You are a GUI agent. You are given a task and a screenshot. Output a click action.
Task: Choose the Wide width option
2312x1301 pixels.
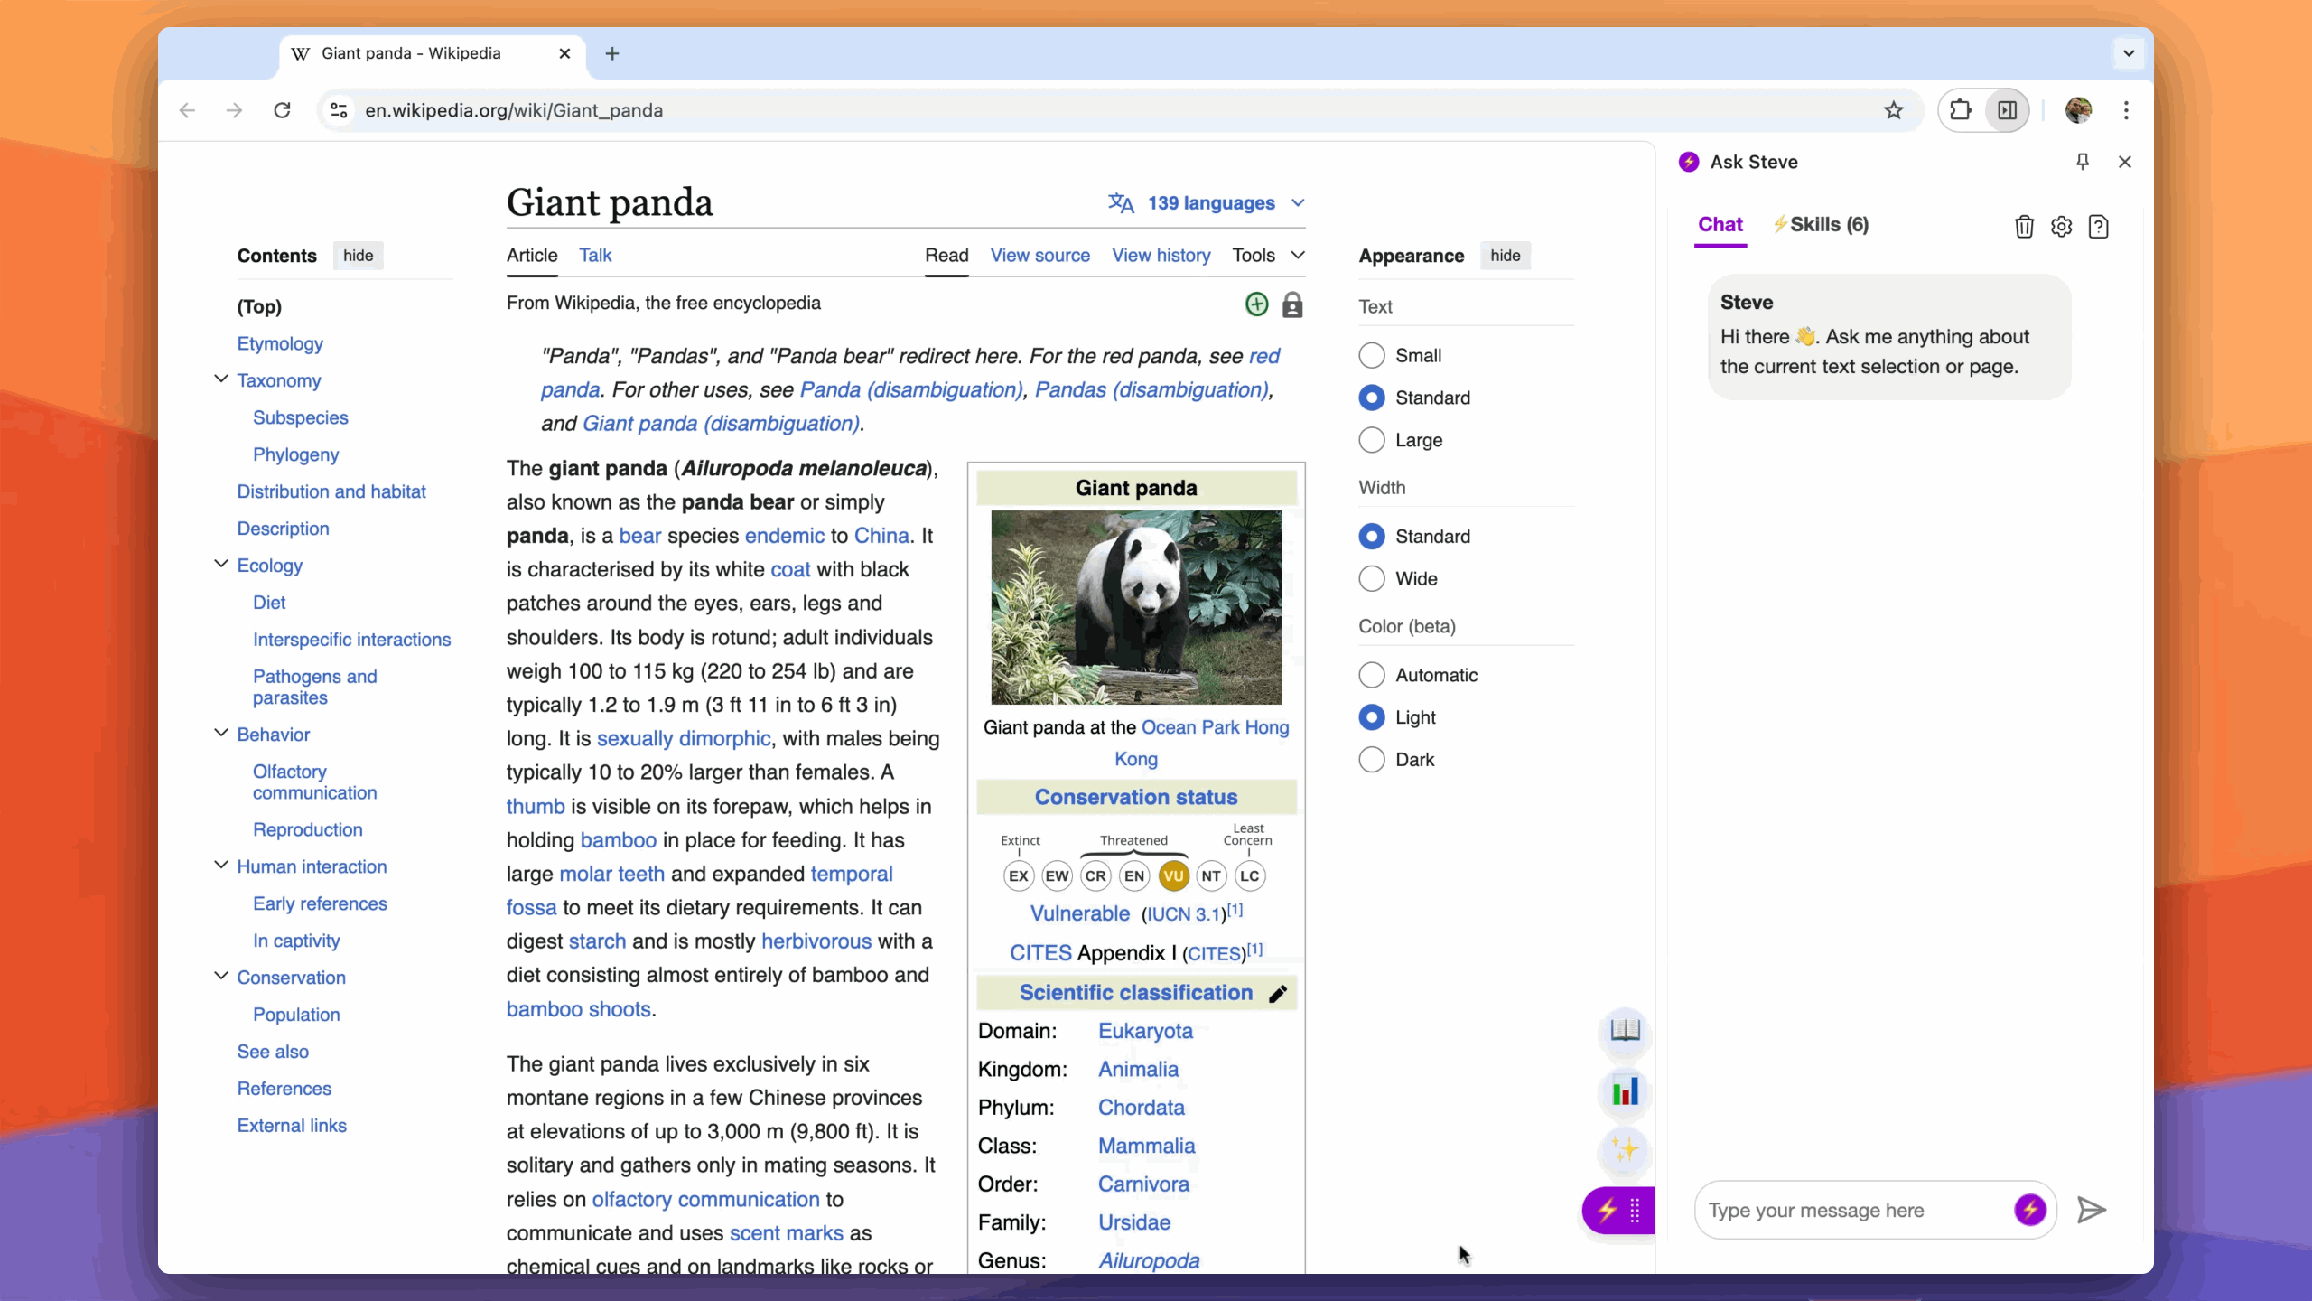1372,579
